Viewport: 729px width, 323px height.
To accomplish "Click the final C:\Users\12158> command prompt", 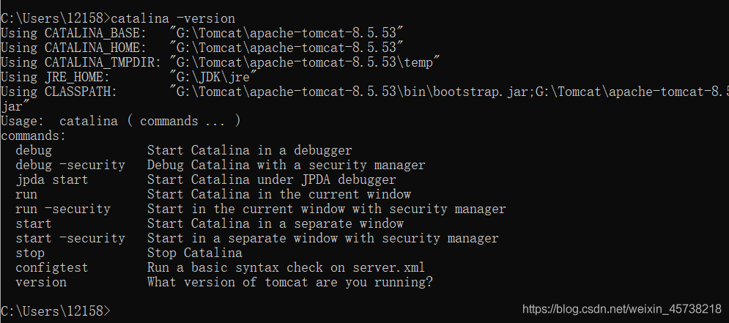I will (x=55, y=311).
